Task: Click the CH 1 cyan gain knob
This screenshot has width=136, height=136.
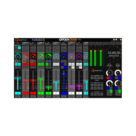Action: click(x=18, y=57)
